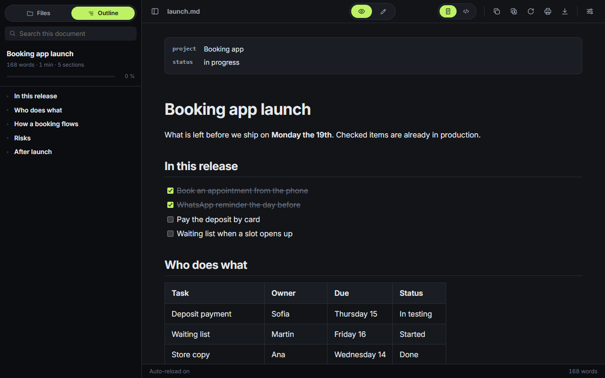Switch to edit mode with pencil icon
This screenshot has height=378, width=605.
(383, 11)
